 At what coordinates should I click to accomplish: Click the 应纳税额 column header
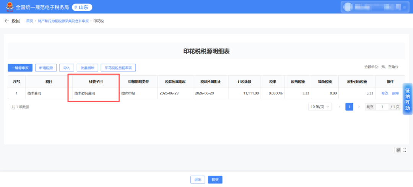298,82
